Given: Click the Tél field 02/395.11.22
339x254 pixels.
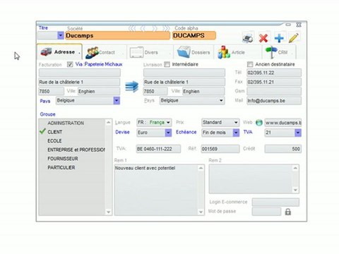Looking at the screenshot, I should pyautogui.click(x=274, y=73).
